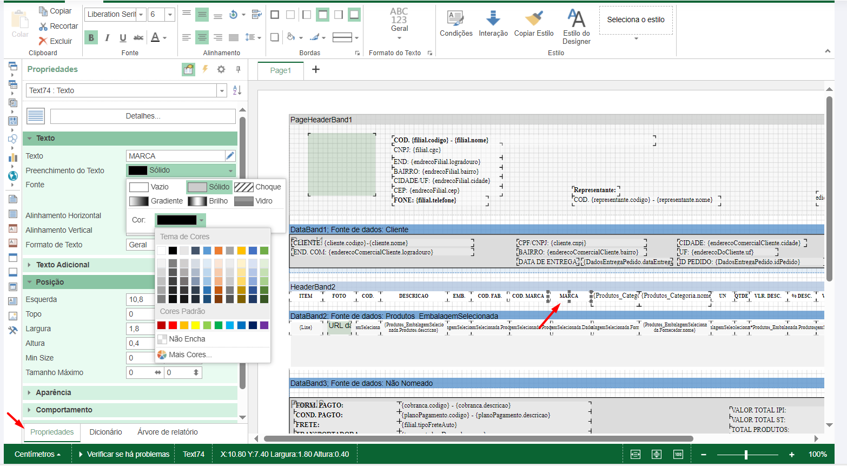Screen dimensions: 847x466
Task: Open properties panel gear settings icon
Action: 221,69
